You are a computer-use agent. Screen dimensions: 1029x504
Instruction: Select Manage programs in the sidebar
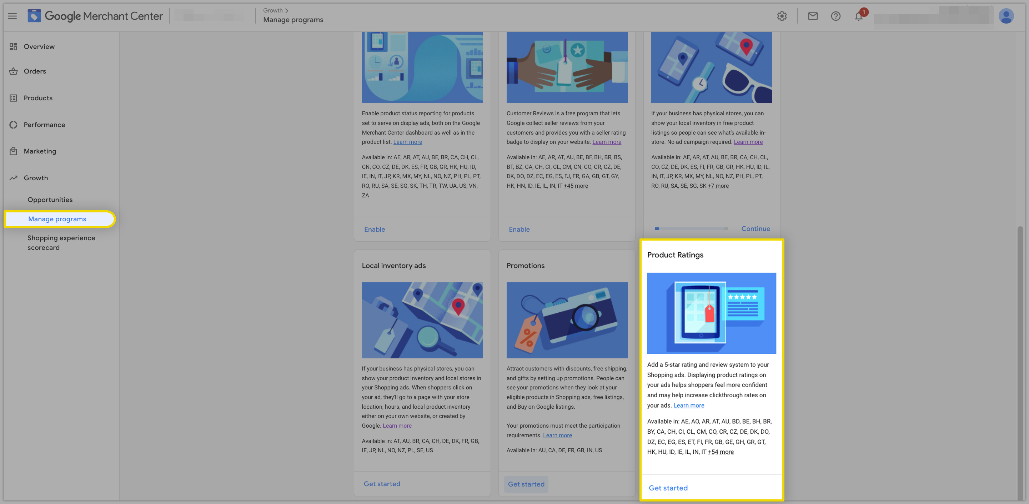60,219
